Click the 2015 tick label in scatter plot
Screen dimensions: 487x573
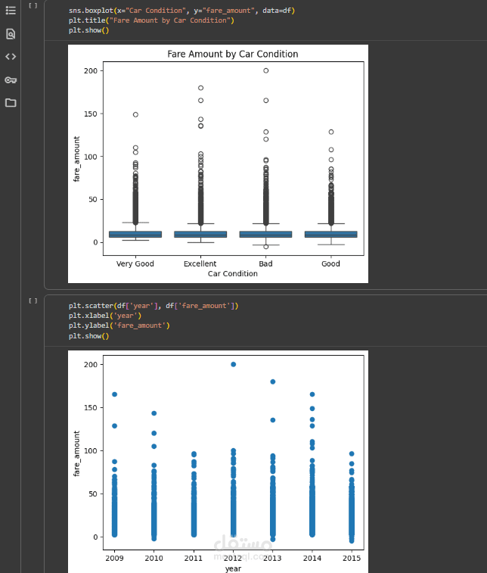tap(352, 558)
